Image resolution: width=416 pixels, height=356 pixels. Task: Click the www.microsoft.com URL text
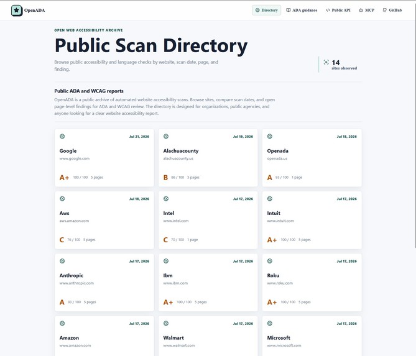[x=284, y=345]
